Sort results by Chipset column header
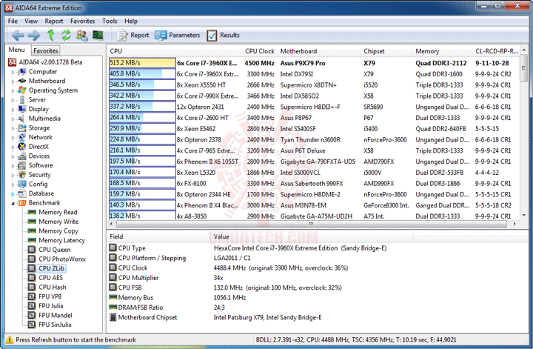The height and width of the screenshot is (349, 533). (386, 51)
